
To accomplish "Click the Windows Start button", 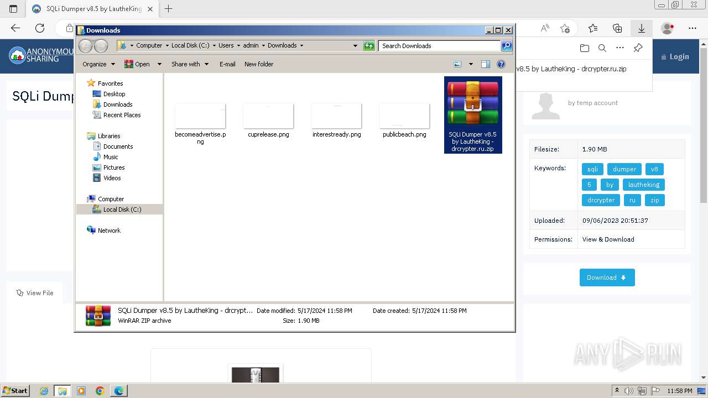I will (x=15, y=391).
